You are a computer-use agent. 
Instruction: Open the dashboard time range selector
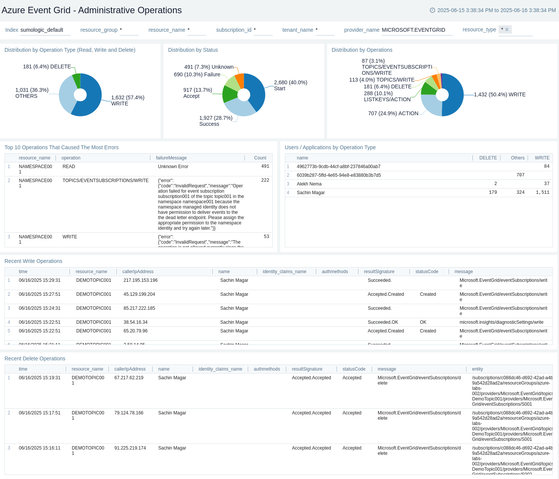pyautogui.click(x=493, y=10)
